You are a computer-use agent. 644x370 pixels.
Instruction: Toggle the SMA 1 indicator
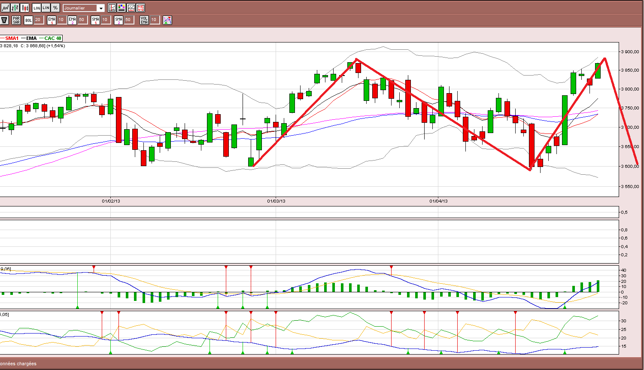[x=95, y=20]
